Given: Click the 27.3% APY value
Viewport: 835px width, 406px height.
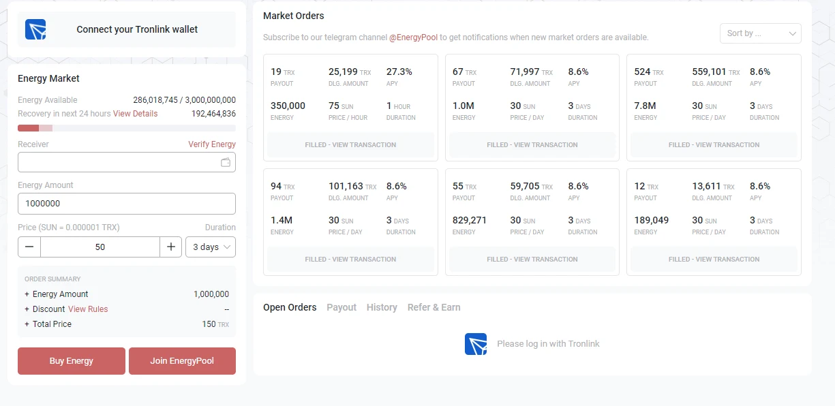Looking at the screenshot, I should 399,72.
